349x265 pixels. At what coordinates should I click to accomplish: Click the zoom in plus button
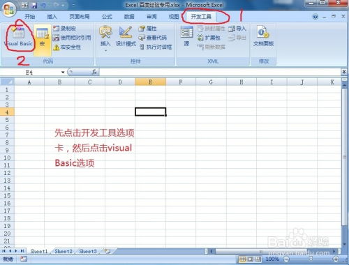click(x=336, y=259)
